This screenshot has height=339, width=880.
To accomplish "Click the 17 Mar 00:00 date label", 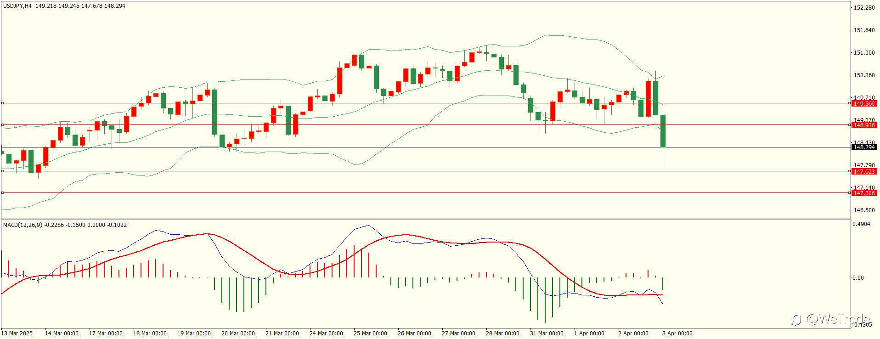I will 106,333.
